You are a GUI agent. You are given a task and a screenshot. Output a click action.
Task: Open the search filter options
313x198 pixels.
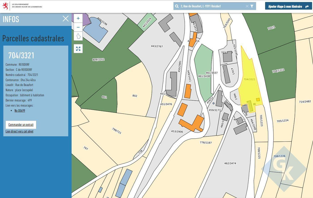(252, 6)
